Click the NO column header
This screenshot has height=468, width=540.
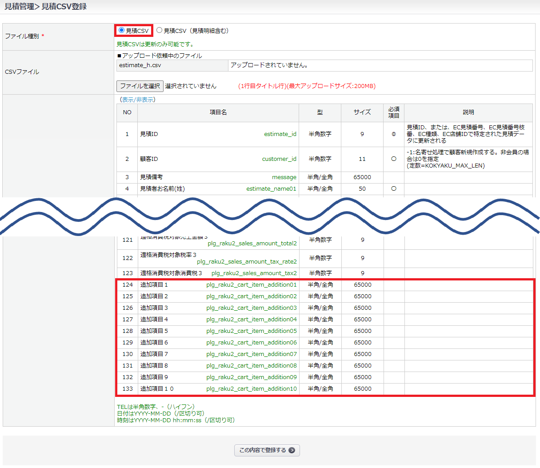[x=127, y=112]
